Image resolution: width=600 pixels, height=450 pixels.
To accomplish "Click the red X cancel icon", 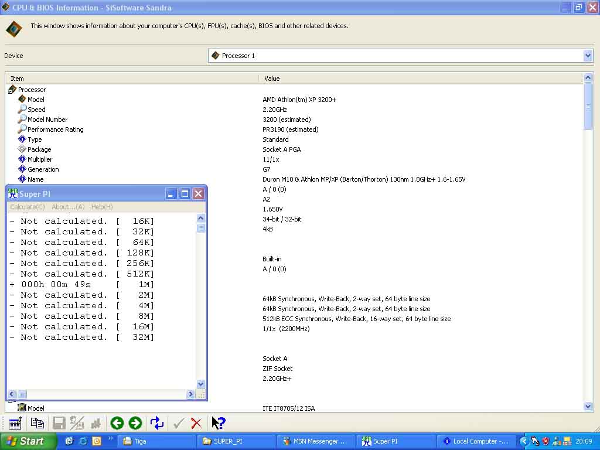I will click(196, 423).
